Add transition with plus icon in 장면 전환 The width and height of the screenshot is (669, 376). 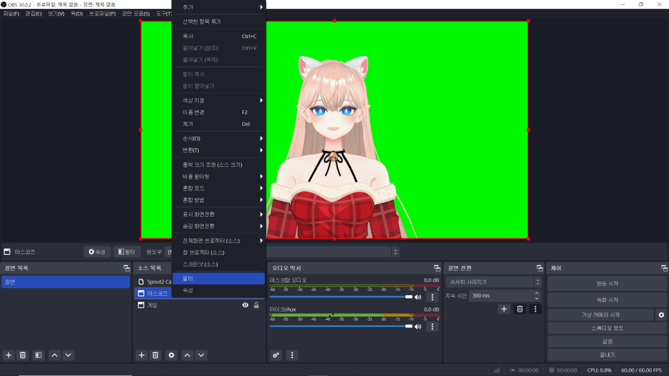coord(504,309)
